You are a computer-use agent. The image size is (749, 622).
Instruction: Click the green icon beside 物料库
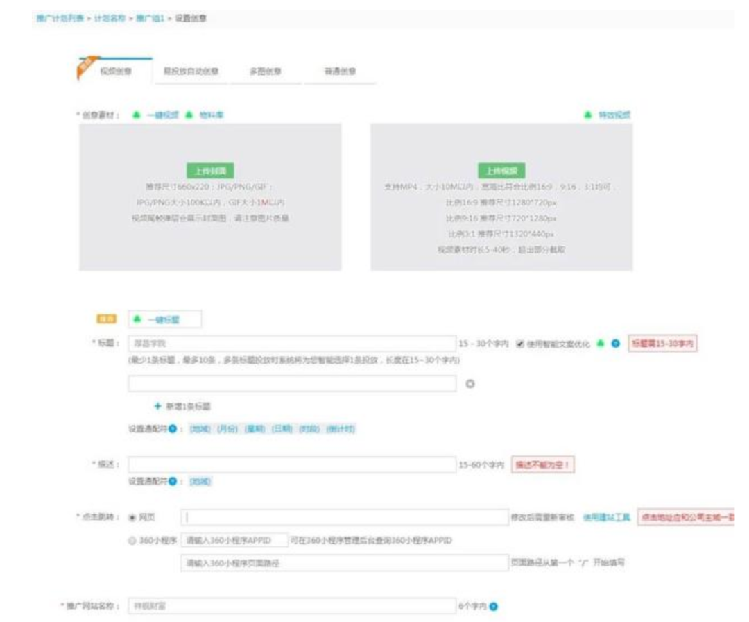coord(189,115)
